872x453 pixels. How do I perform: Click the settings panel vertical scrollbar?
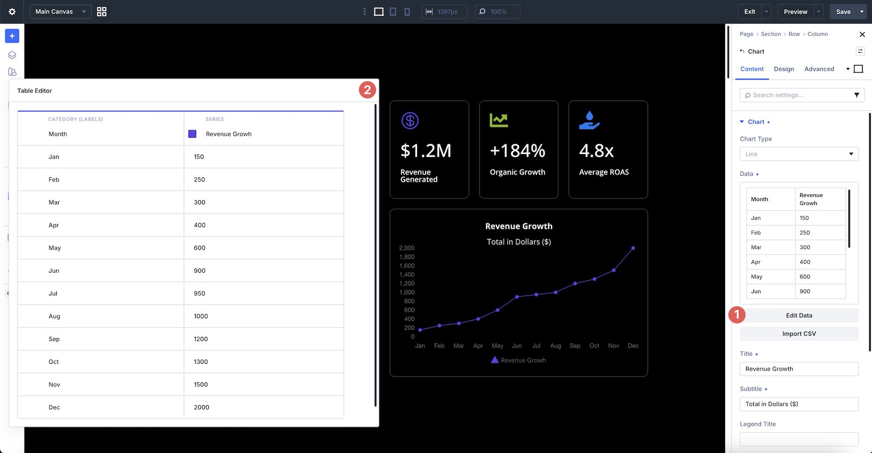click(870, 232)
